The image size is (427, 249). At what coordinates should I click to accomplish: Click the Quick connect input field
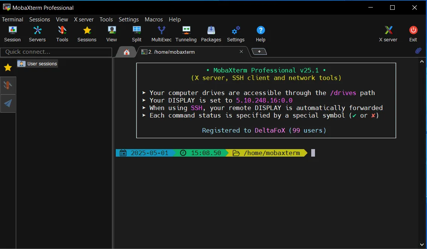(x=56, y=52)
